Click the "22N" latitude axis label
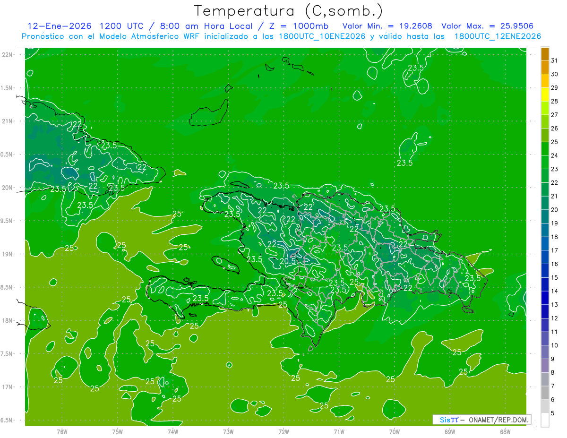This screenshot has width=567, height=438. click(x=8, y=55)
